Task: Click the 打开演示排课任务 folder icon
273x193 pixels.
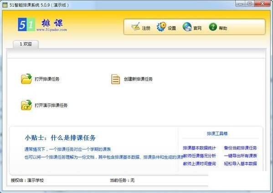Action: tap(26, 105)
